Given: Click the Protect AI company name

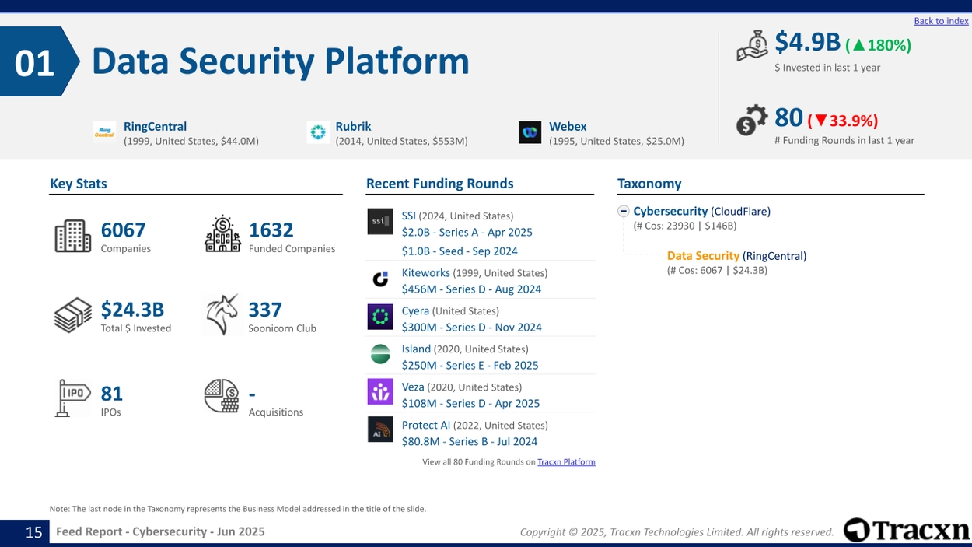Looking at the screenshot, I should [426, 425].
